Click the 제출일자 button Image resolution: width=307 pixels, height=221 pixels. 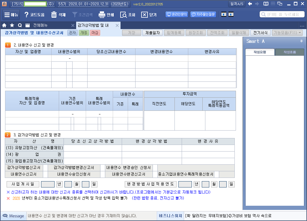pyautogui.click(x=153, y=33)
